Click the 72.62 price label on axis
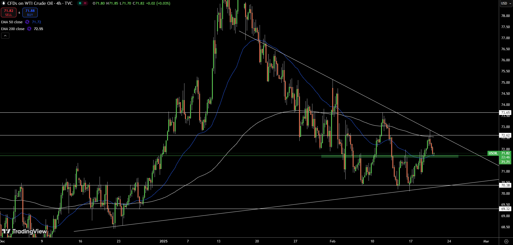Image resolution: width=513 pixels, height=245 pixels. [x=505, y=135]
